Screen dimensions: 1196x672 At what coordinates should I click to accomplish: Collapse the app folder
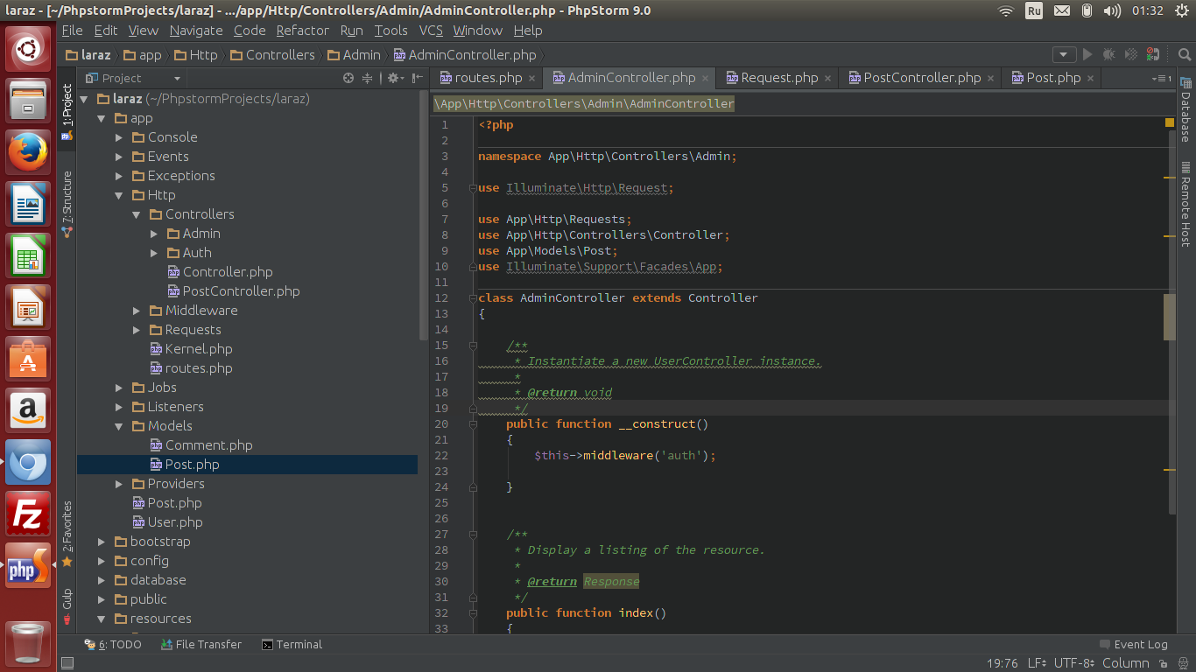(x=102, y=118)
